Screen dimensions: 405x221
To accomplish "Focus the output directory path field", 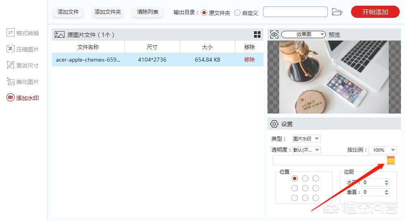I will tap(295, 12).
